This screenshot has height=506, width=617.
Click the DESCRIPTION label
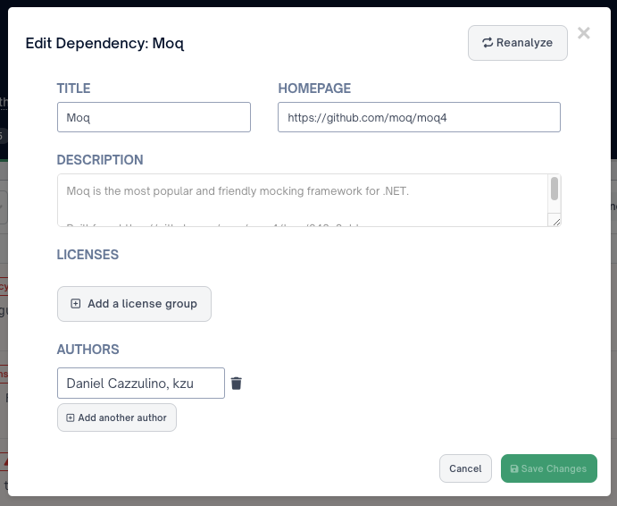click(100, 160)
